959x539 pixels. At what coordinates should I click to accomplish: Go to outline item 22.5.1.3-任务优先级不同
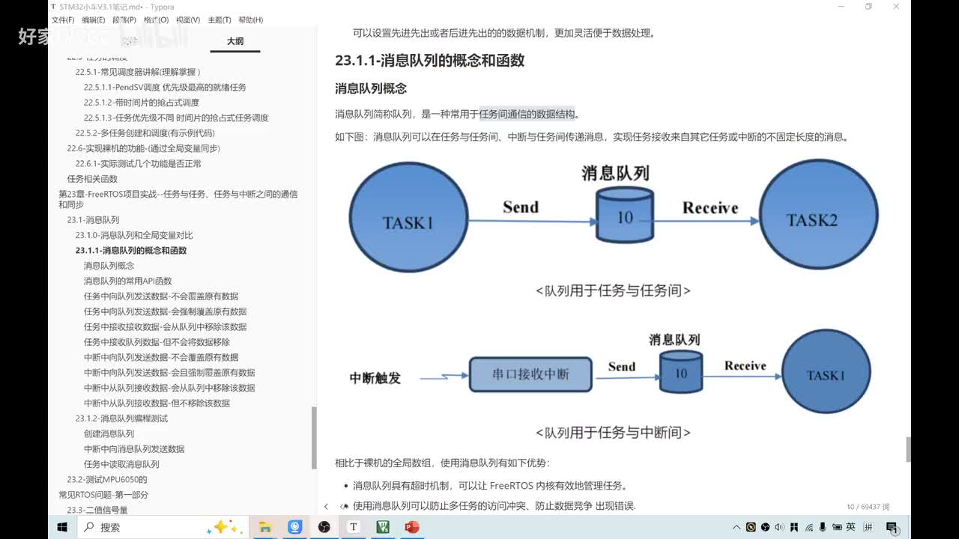point(176,118)
